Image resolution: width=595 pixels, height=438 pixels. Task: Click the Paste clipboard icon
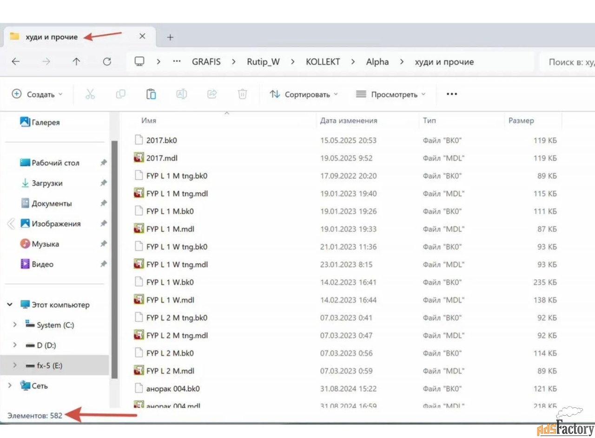(x=151, y=94)
